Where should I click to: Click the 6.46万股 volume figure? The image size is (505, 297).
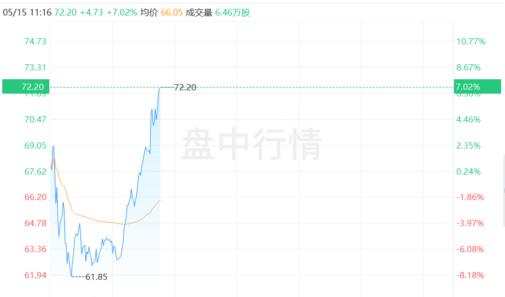pyautogui.click(x=232, y=13)
